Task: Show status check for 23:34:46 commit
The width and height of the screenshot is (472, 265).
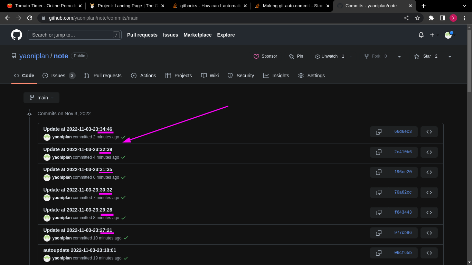Action: (x=123, y=137)
